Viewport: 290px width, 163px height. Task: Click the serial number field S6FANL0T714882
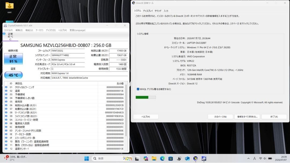point(68,55)
